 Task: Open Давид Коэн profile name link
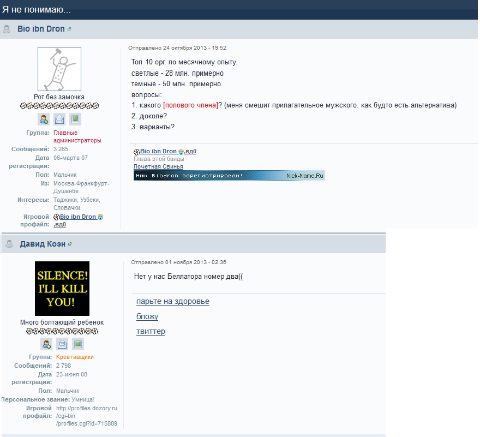point(43,244)
